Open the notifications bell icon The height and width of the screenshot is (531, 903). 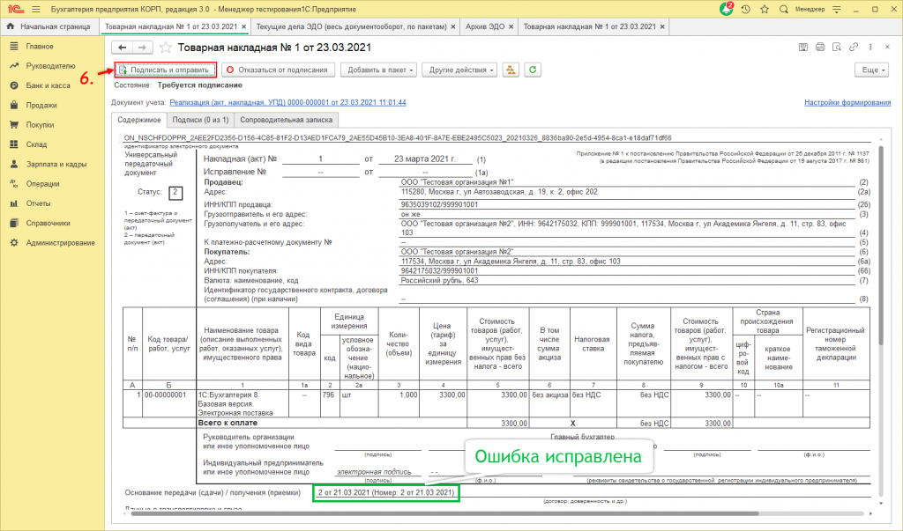726,9
